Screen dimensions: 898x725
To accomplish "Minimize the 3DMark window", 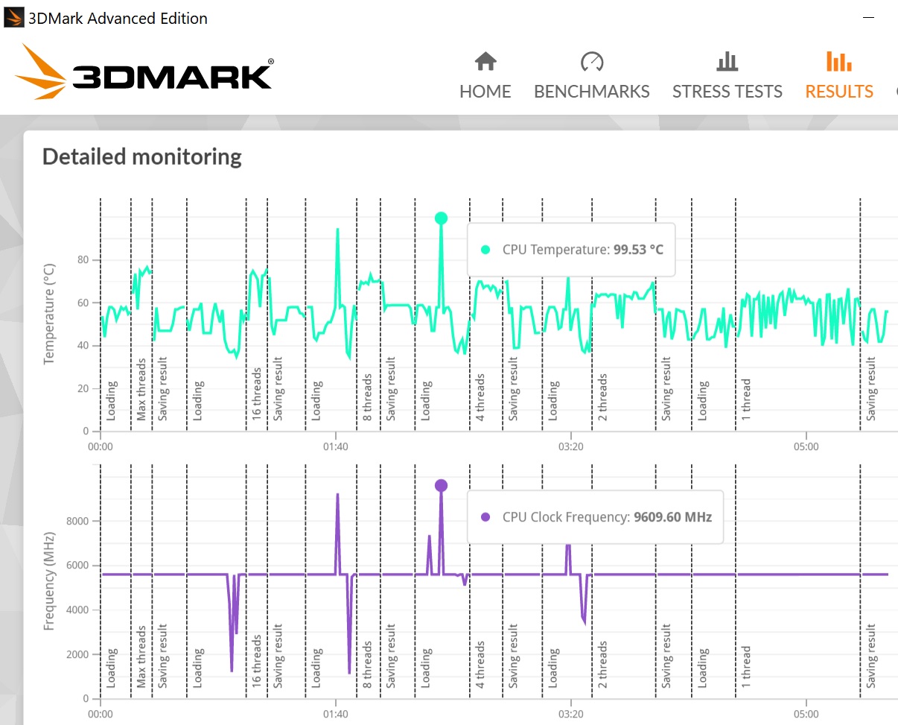I will [x=867, y=18].
